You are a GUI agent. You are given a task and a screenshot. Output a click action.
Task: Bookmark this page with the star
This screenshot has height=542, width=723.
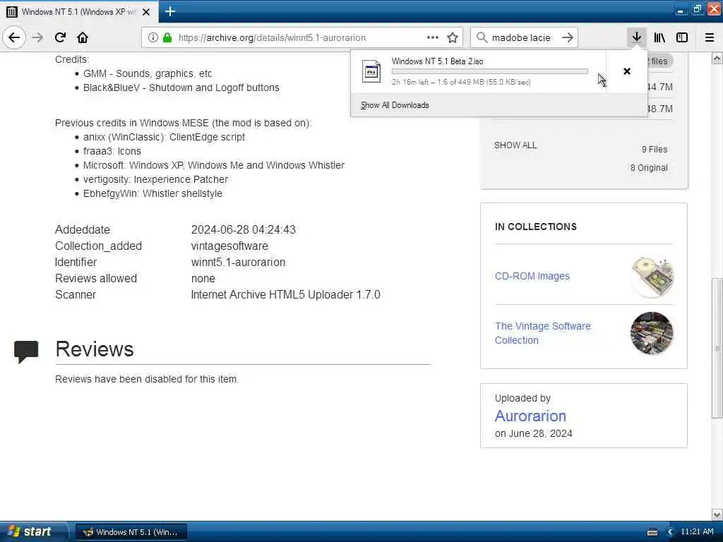[x=453, y=37]
